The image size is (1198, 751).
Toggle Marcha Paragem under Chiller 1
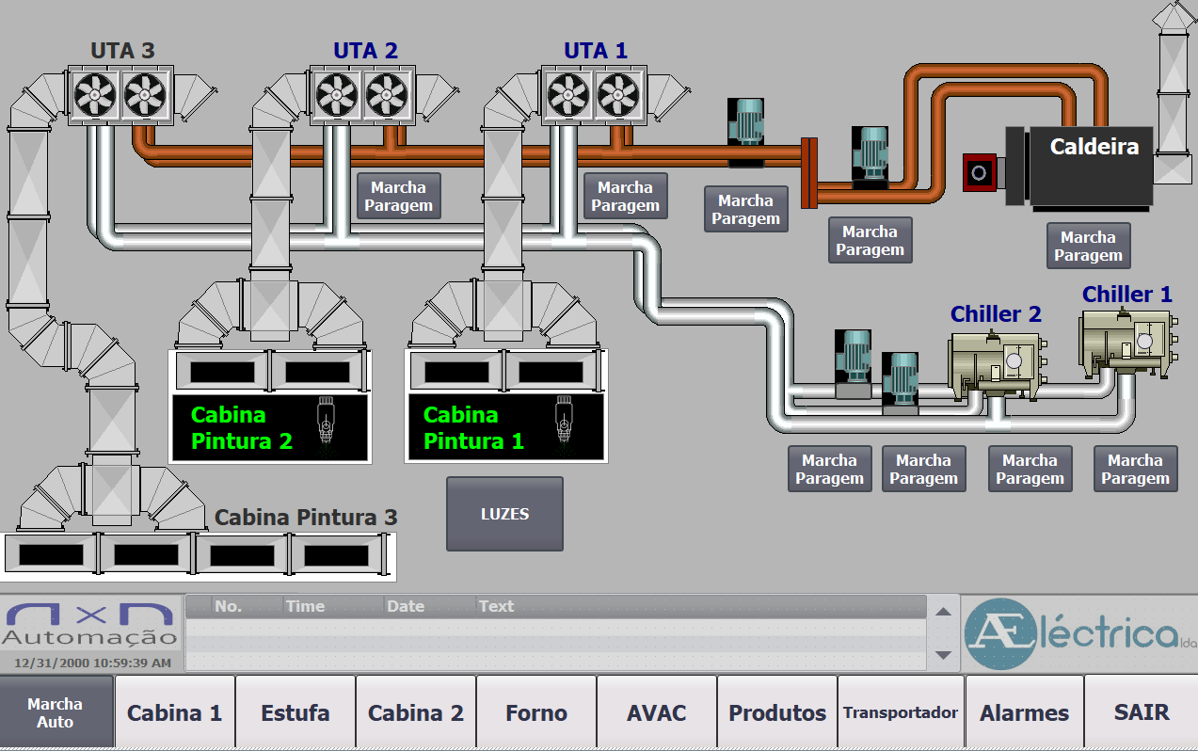pos(1135,470)
